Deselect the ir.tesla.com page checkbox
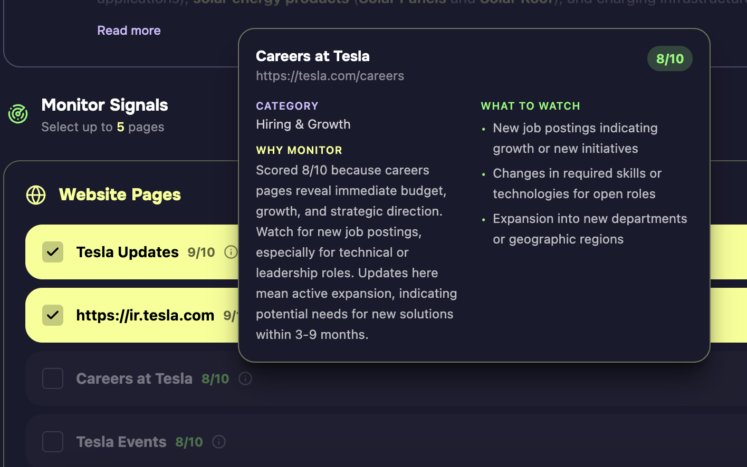 (53, 315)
